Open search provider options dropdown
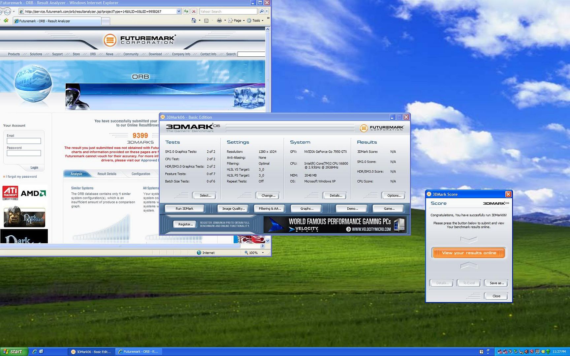Image resolution: width=570 pixels, height=356 pixels. pyautogui.click(x=267, y=11)
